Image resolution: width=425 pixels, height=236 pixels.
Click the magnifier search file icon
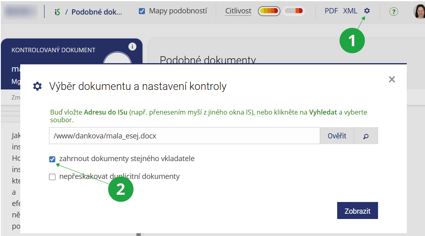(x=366, y=136)
